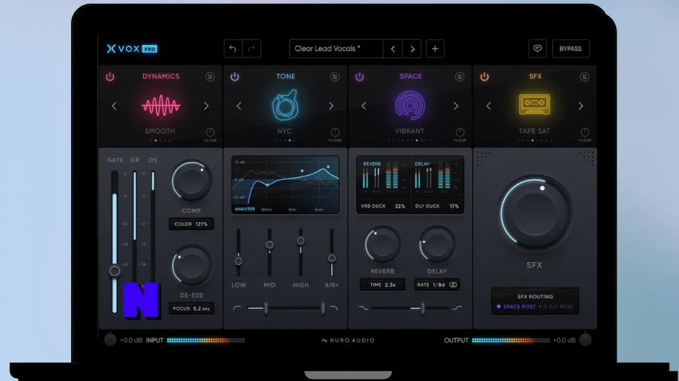
Task: Switch to previous Tone style
Action: [239, 106]
